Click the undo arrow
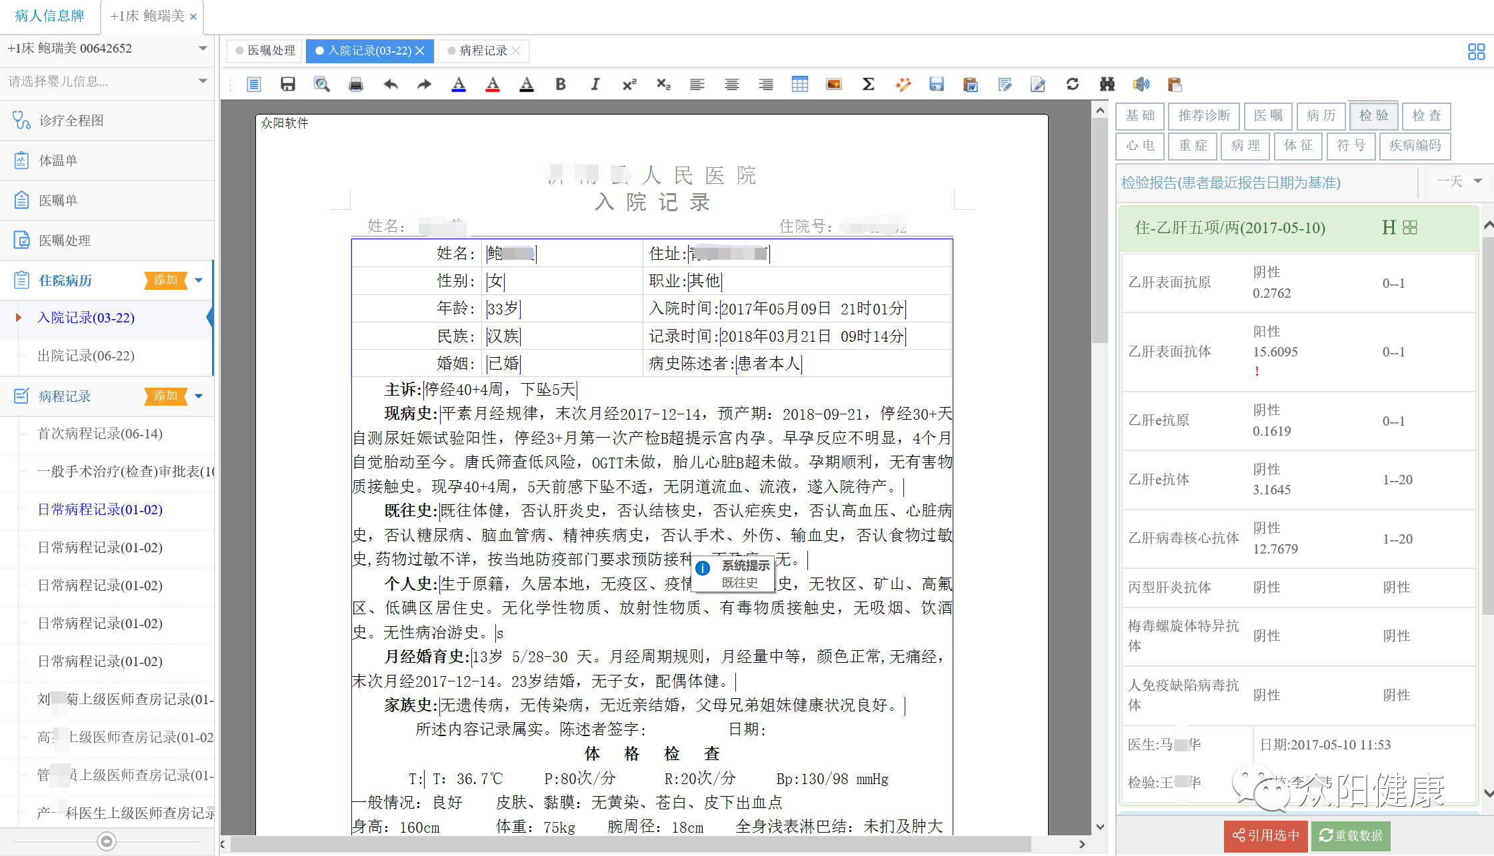1494x856 pixels. pyautogui.click(x=391, y=85)
